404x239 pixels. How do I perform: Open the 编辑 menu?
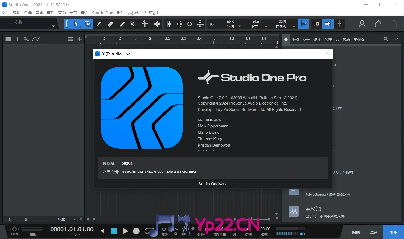(x=17, y=13)
